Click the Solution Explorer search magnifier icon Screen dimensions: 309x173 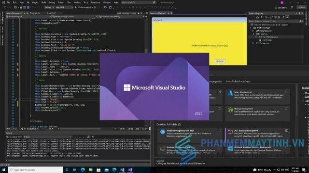point(300,21)
